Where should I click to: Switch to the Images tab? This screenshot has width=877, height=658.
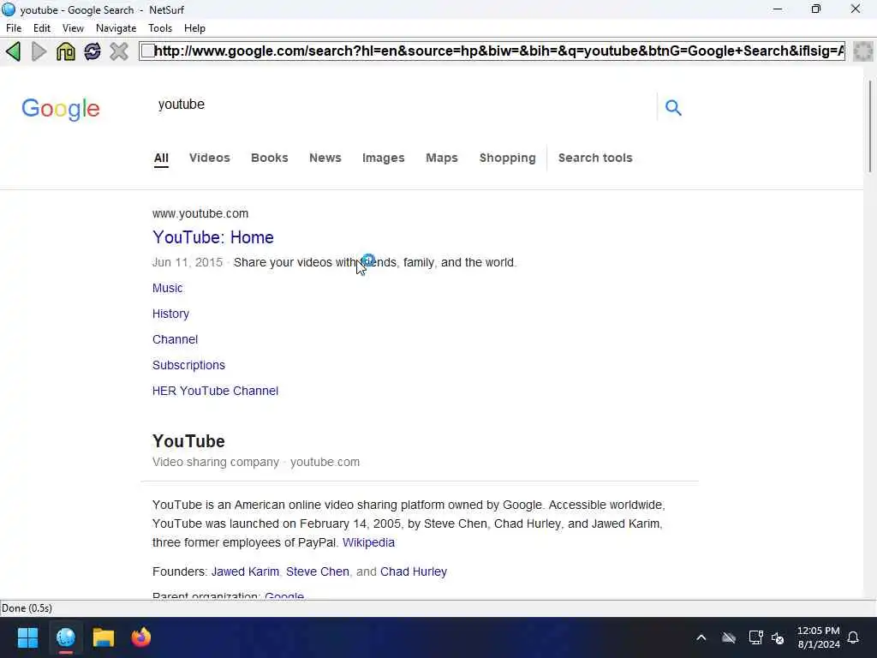[x=383, y=158]
